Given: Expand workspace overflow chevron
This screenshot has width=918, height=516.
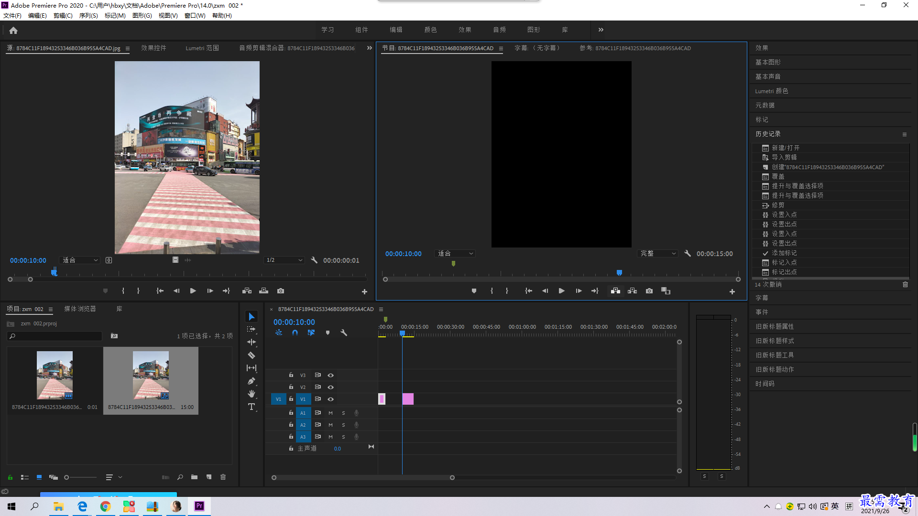Looking at the screenshot, I should pos(601,30).
